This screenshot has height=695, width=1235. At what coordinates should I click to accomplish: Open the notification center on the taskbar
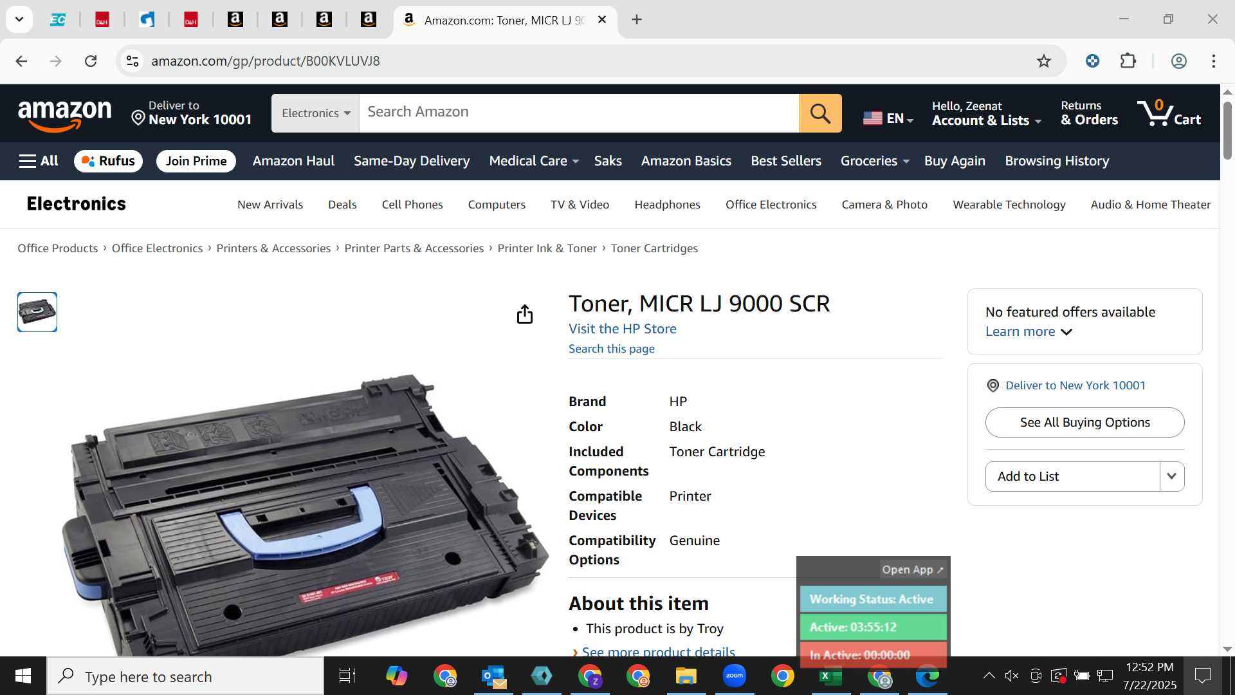(x=1202, y=676)
